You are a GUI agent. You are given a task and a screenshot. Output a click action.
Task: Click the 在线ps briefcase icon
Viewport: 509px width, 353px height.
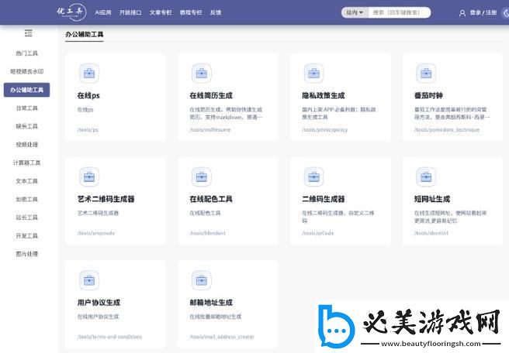89,74
